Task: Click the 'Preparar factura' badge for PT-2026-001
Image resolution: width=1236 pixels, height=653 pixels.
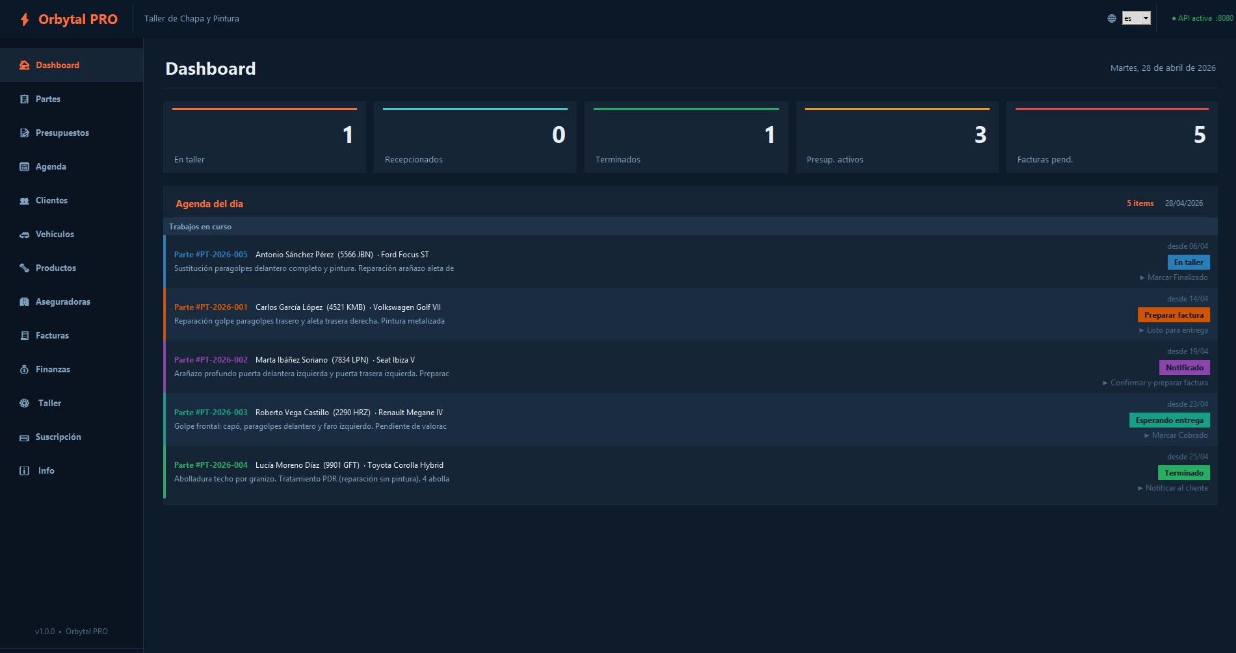Action: click(x=1174, y=314)
